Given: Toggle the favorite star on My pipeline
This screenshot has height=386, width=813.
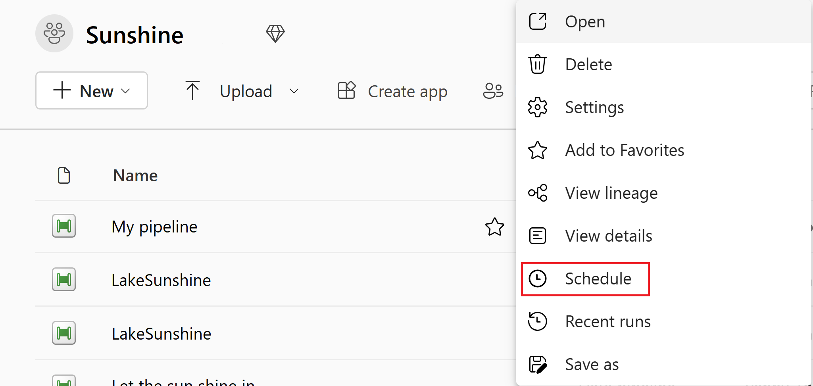Looking at the screenshot, I should [x=494, y=227].
